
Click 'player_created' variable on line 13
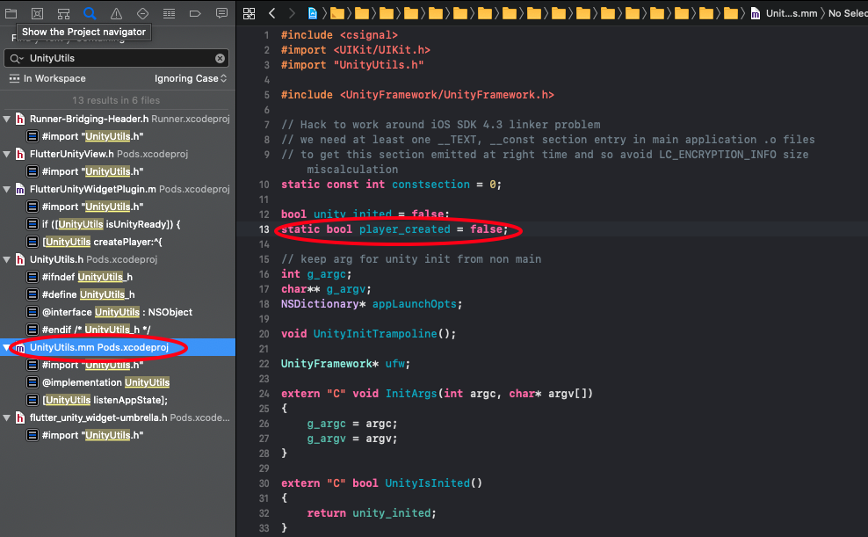tap(405, 229)
